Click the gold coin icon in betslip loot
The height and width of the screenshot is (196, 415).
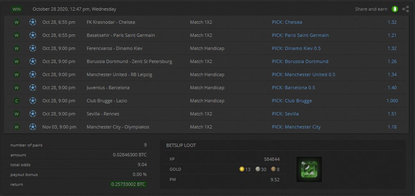242,169
